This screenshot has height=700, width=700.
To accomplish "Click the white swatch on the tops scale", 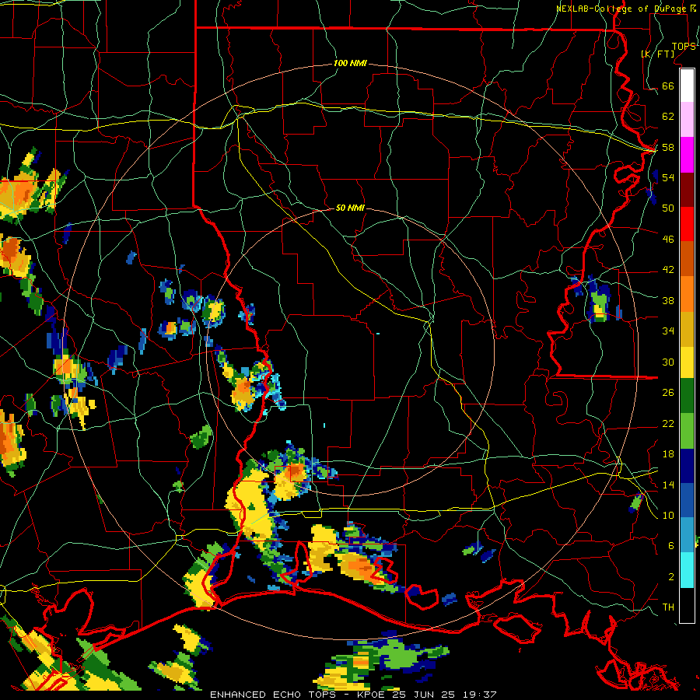I will 687,86.
